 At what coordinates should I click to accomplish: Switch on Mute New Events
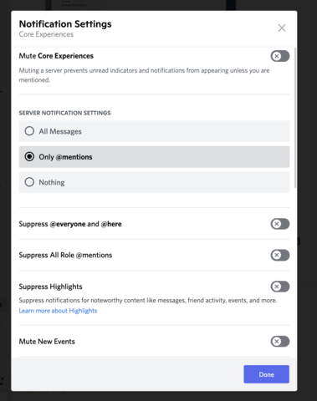280,342
